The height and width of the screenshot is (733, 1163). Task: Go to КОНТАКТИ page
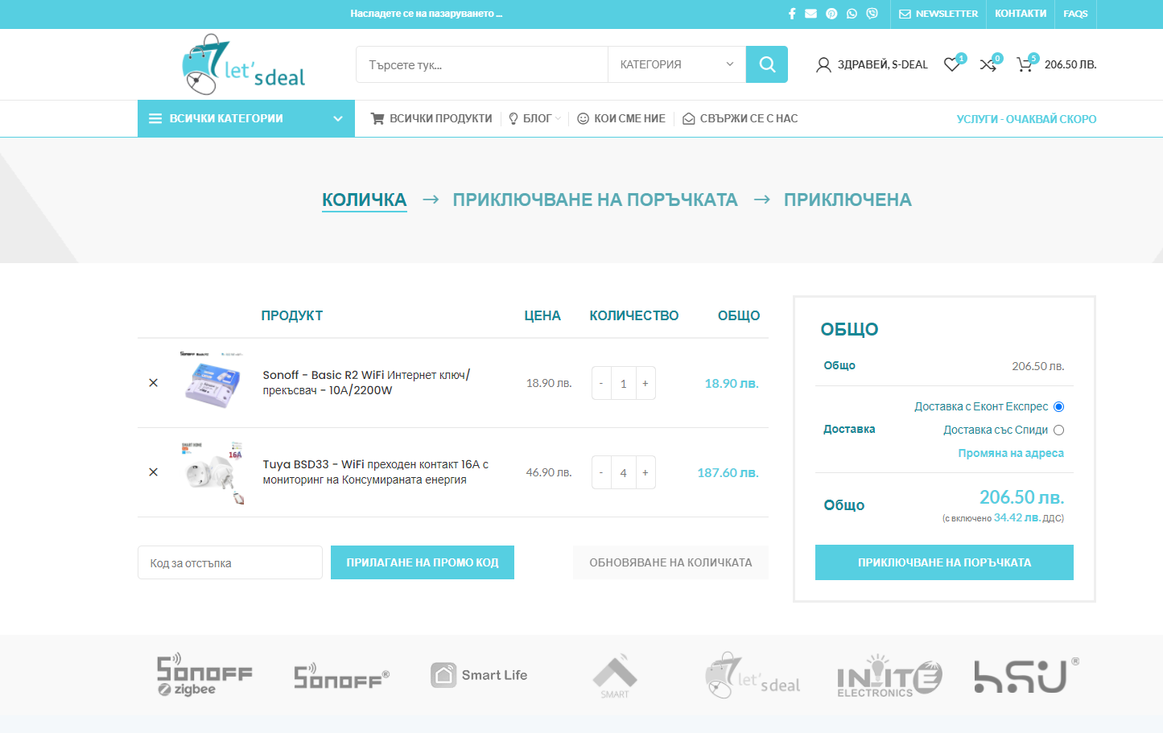(x=1021, y=14)
